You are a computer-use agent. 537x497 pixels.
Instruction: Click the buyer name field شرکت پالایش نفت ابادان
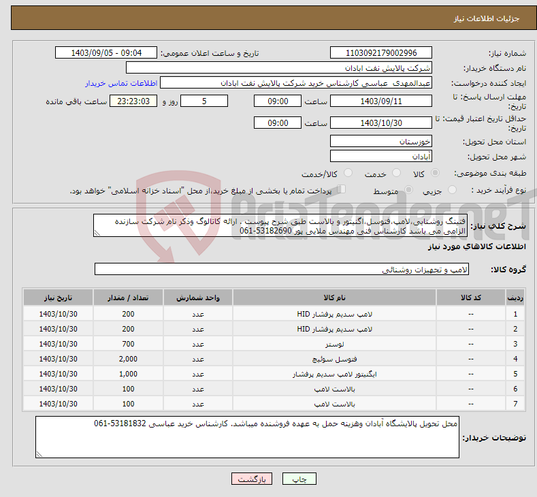click(279, 68)
